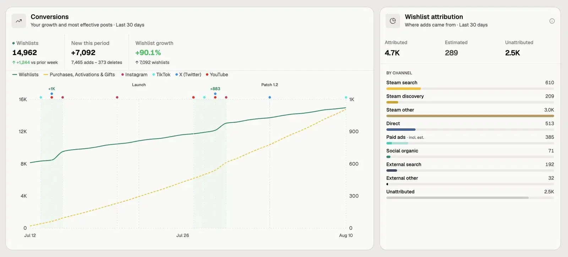Click the Wishlists total 14,962
Viewport: 568px width, 257px height.
24,53
